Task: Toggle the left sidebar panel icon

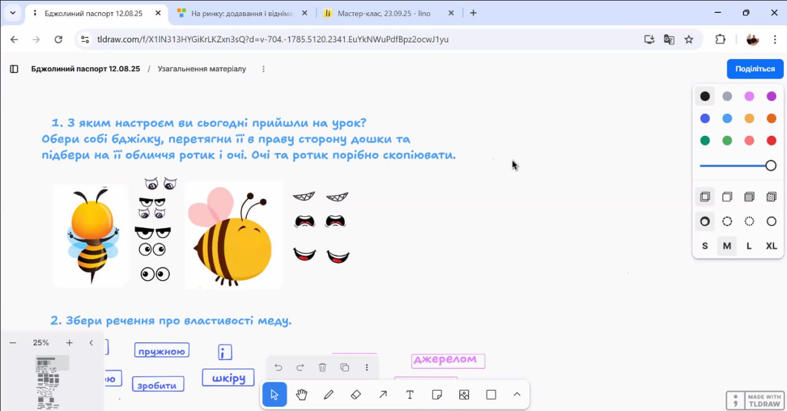Action: pyautogui.click(x=14, y=69)
